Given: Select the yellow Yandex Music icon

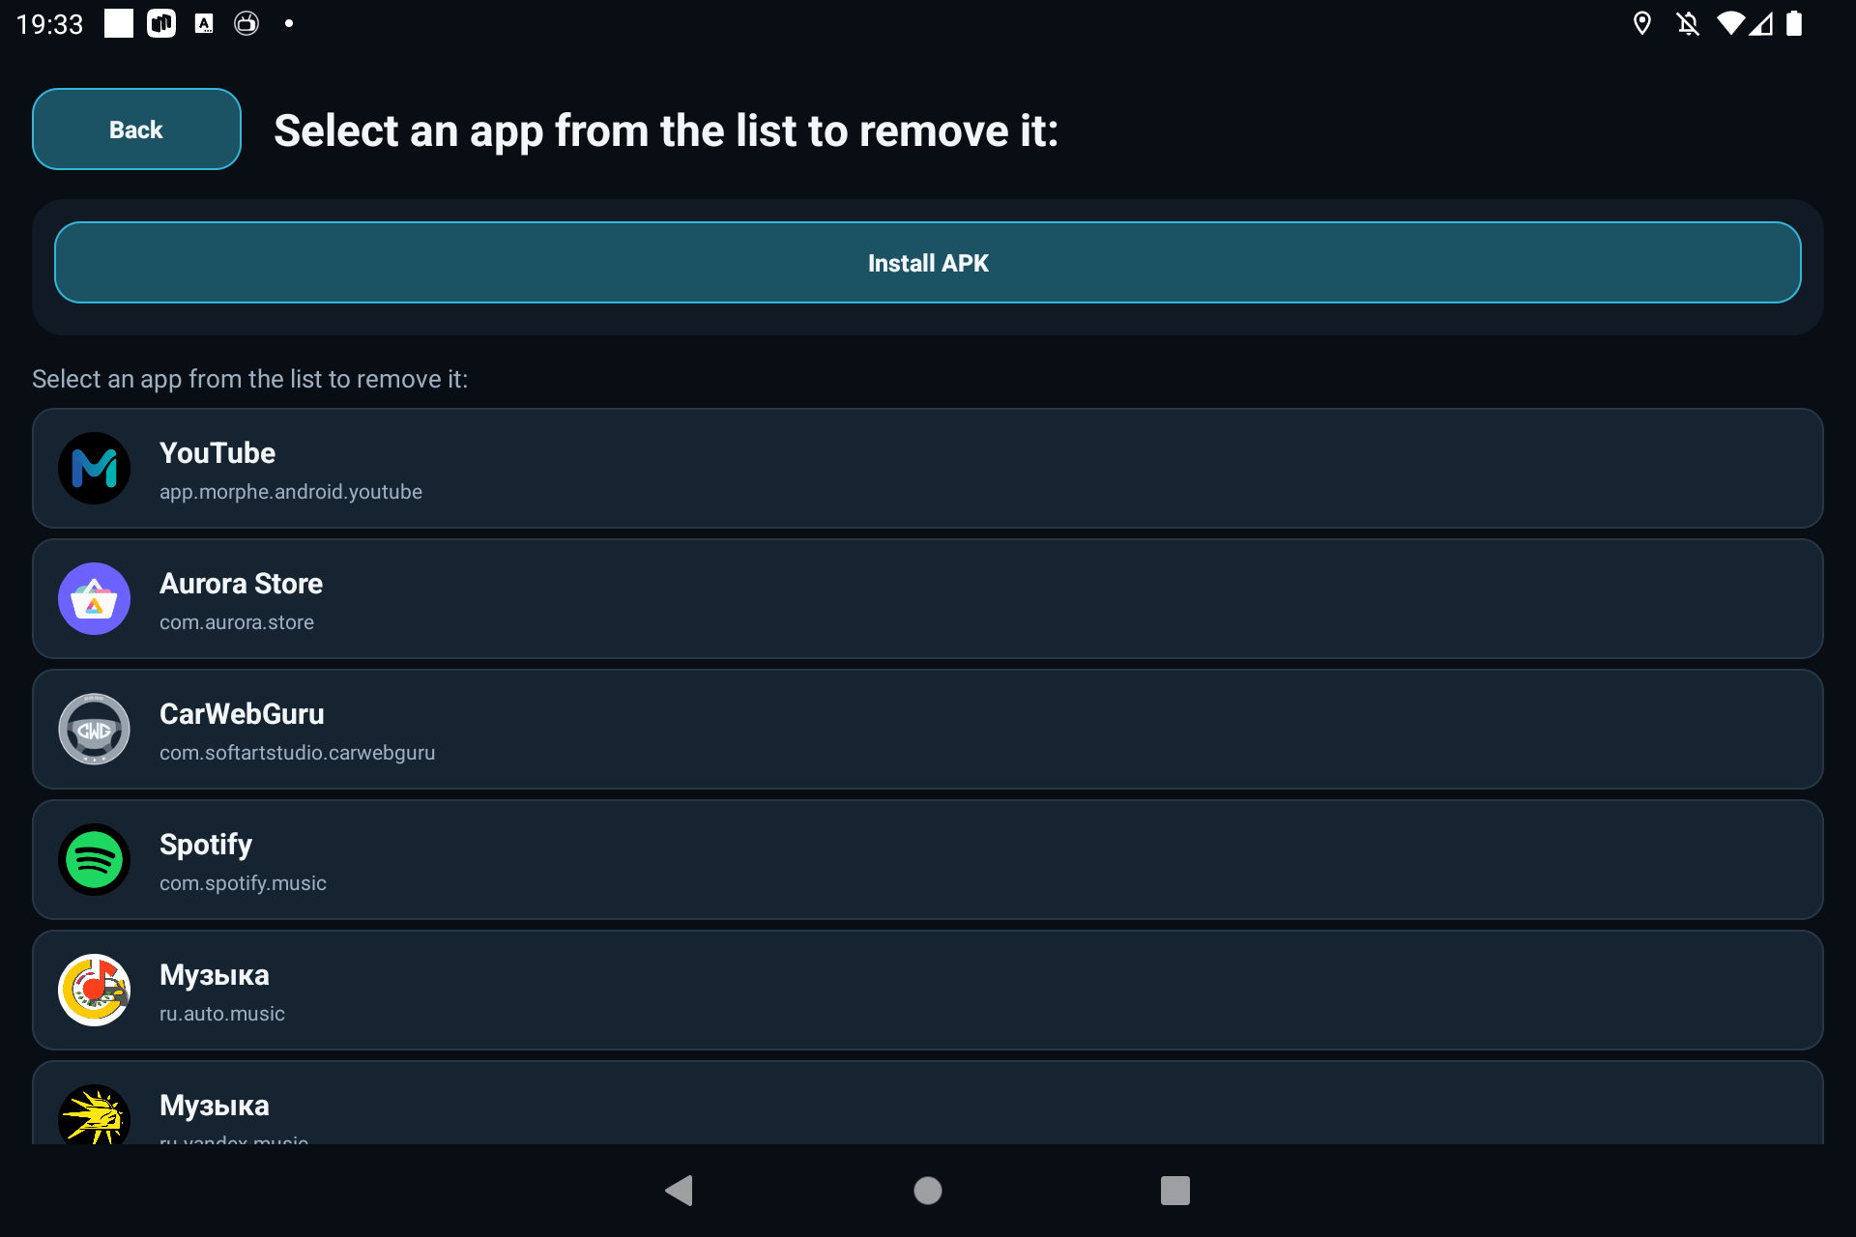Looking at the screenshot, I should [94, 1116].
